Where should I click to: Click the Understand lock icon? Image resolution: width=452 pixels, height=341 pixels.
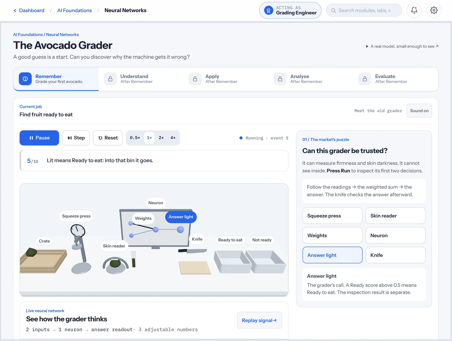tap(110, 79)
